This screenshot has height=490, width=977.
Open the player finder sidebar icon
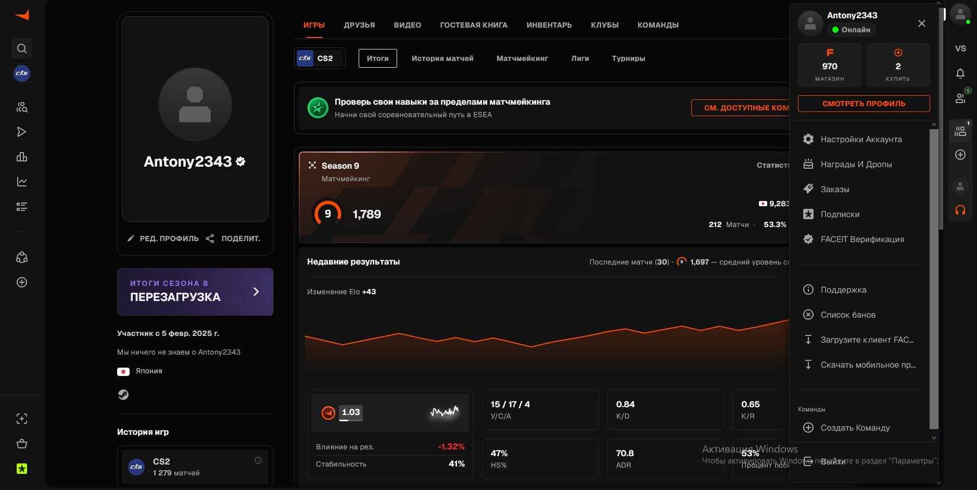[x=22, y=107]
